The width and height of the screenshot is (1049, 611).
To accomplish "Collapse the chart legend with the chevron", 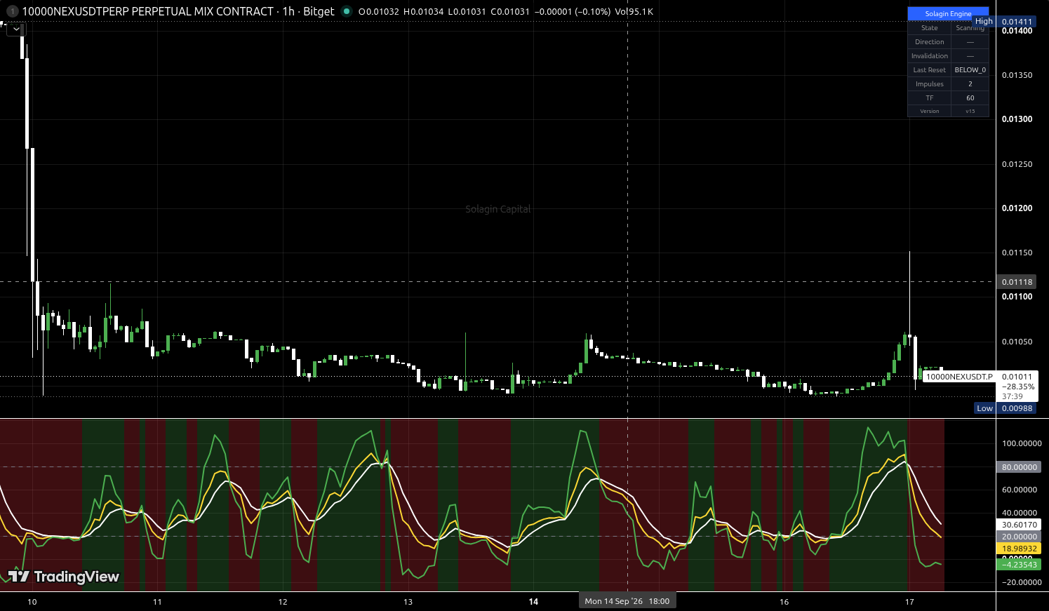I will pos(16,29).
